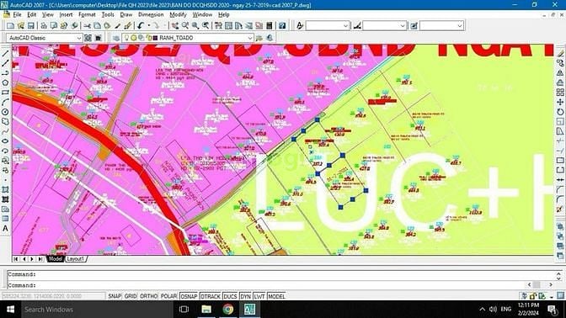566x318 pixels.
Task: Cut selection using scissors icon
Action: click(x=87, y=25)
